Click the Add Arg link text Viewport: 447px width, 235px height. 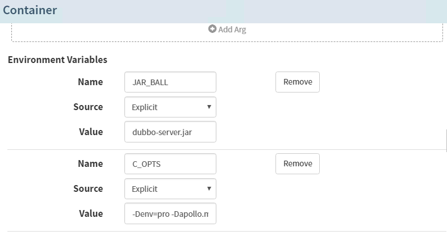coord(232,30)
